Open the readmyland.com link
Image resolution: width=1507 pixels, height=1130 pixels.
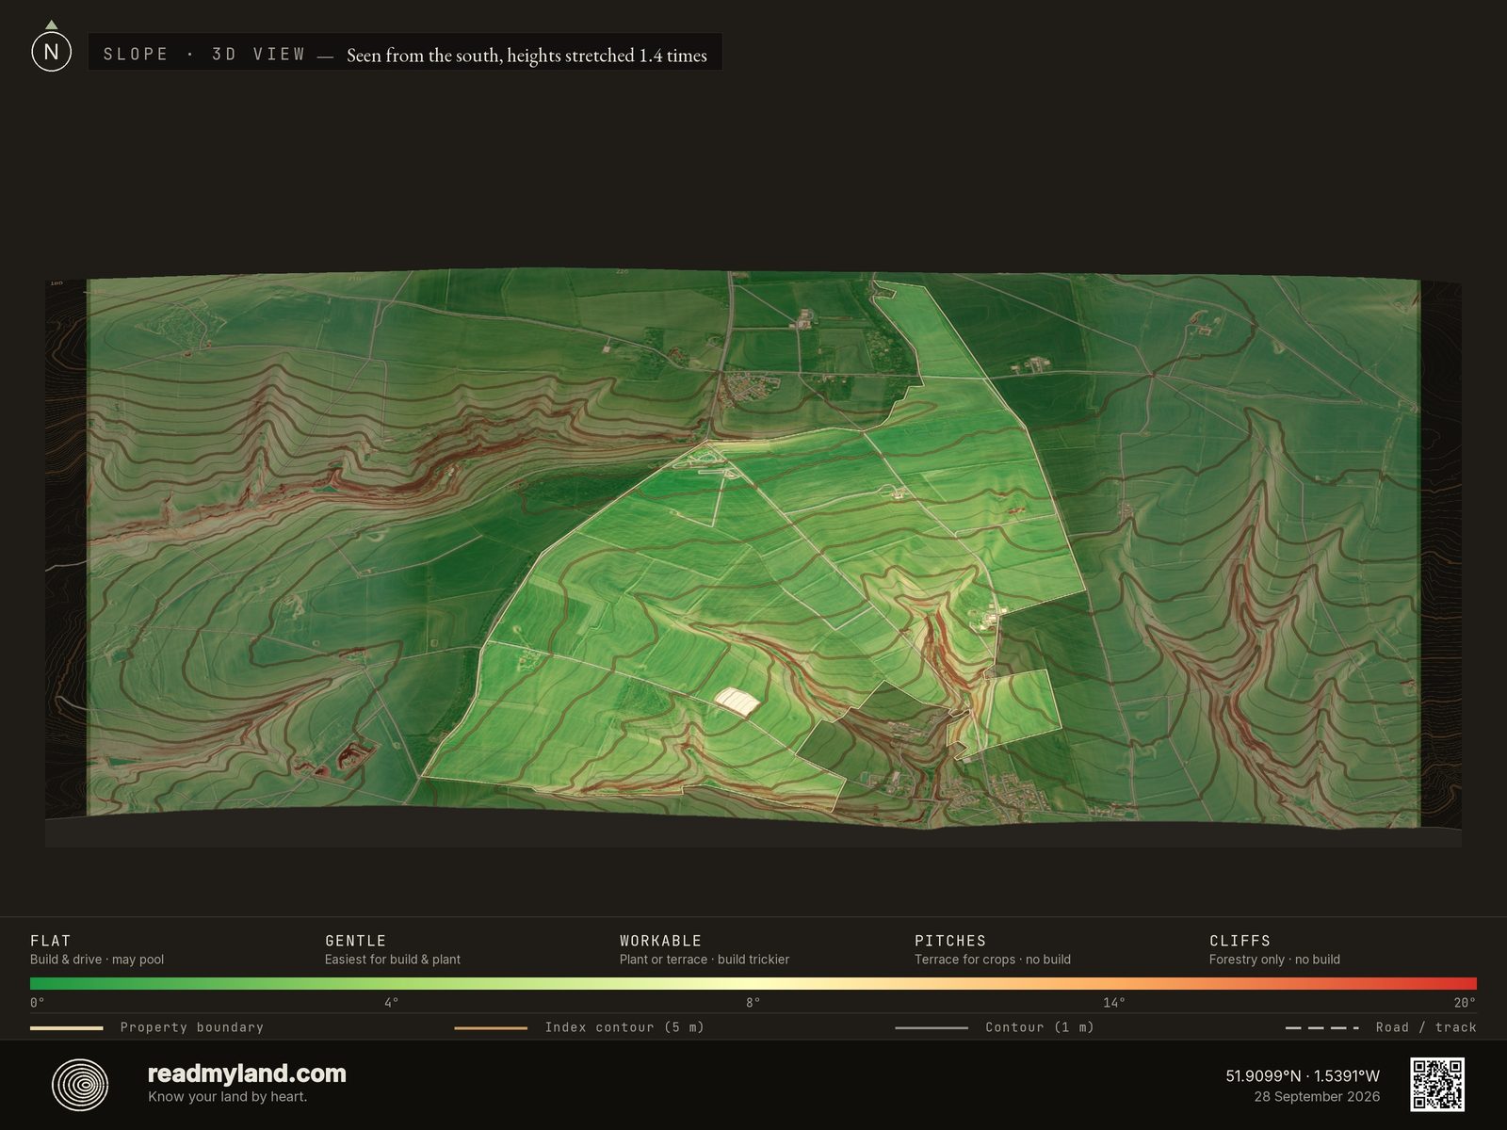247,1073
